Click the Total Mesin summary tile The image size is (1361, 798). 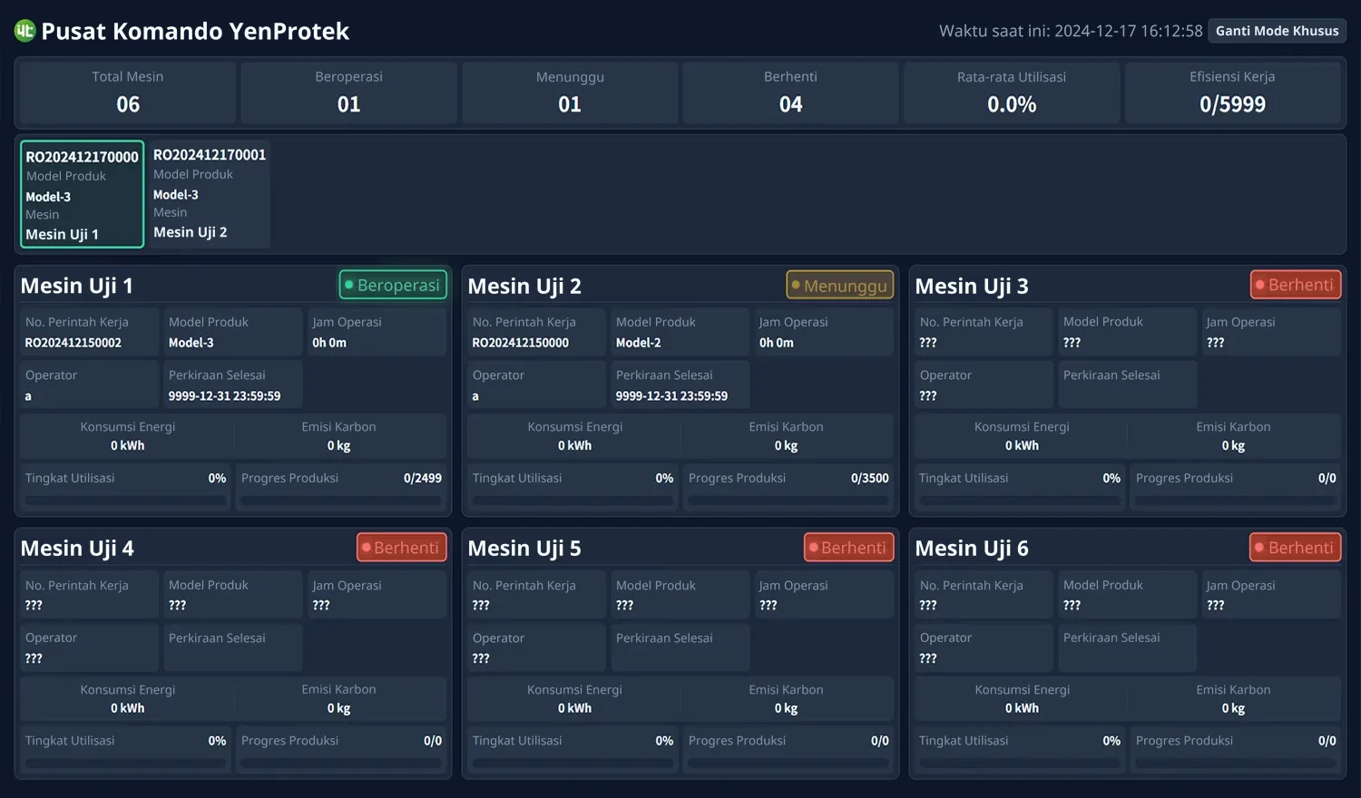click(x=128, y=92)
